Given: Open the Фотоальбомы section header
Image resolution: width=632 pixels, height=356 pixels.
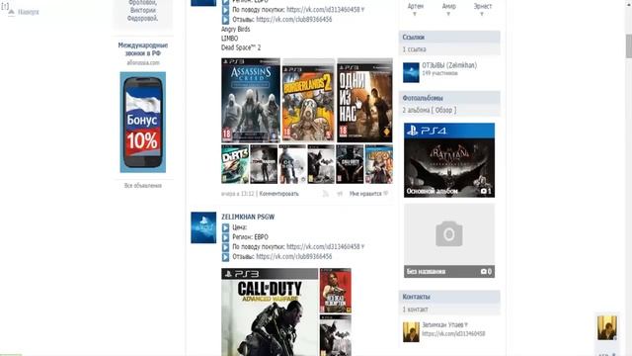Looking at the screenshot, I should click(449, 98).
